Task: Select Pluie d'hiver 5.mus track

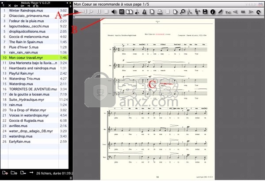Action: 35,47
